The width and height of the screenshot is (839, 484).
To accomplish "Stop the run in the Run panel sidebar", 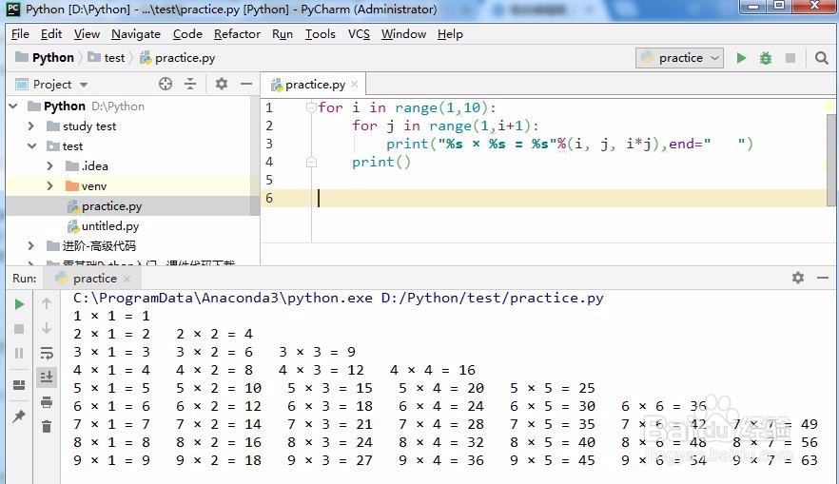I will tap(19, 328).
